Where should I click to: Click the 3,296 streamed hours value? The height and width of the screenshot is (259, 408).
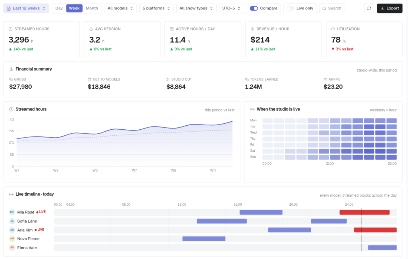[x=19, y=40]
